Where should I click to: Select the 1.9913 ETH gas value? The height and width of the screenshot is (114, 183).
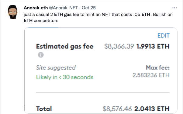[x=153, y=46]
